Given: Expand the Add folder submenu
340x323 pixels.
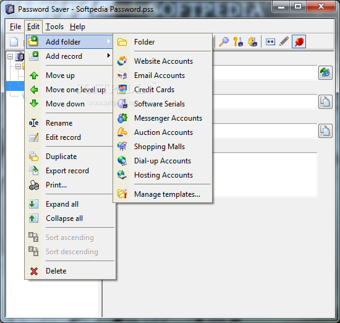Looking at the screenshot, I should pos(69,41).
